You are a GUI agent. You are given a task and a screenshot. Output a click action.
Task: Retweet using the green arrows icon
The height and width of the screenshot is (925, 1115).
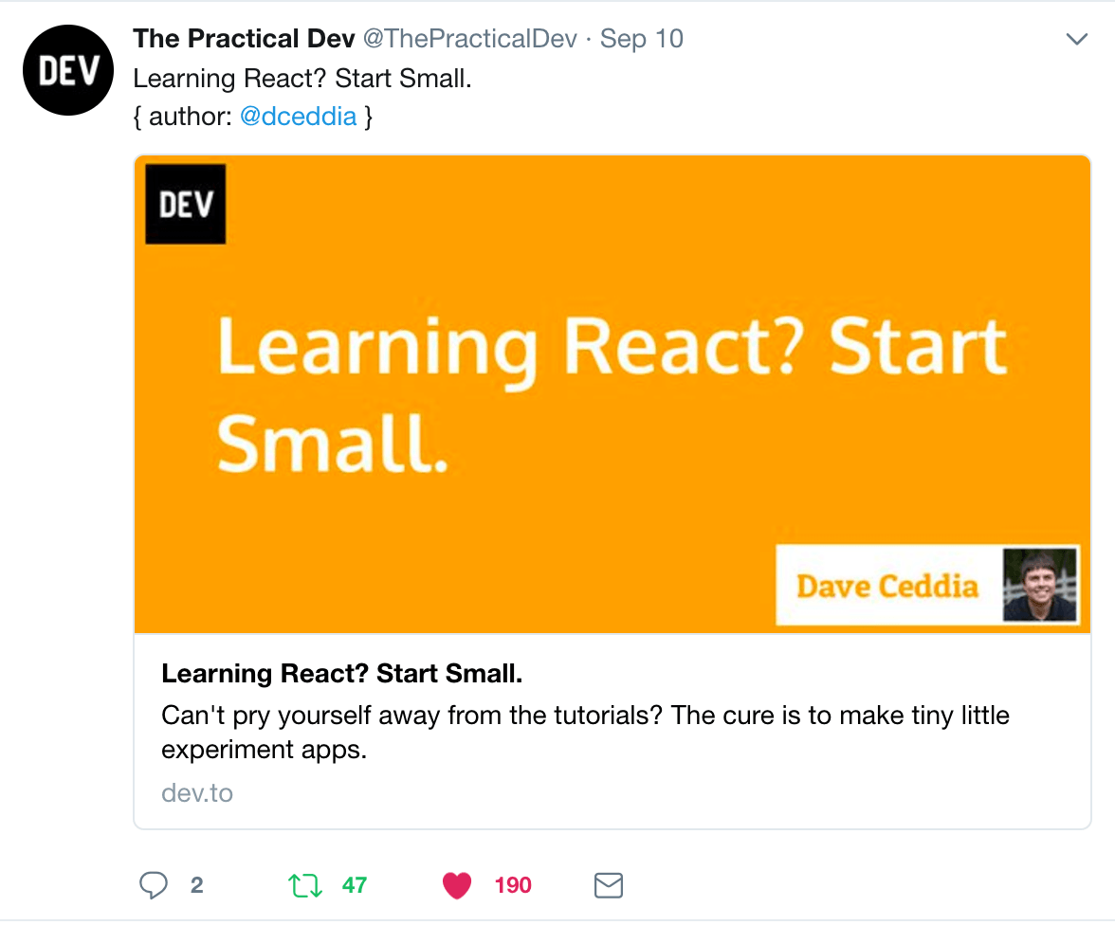[x=305, y=885]
